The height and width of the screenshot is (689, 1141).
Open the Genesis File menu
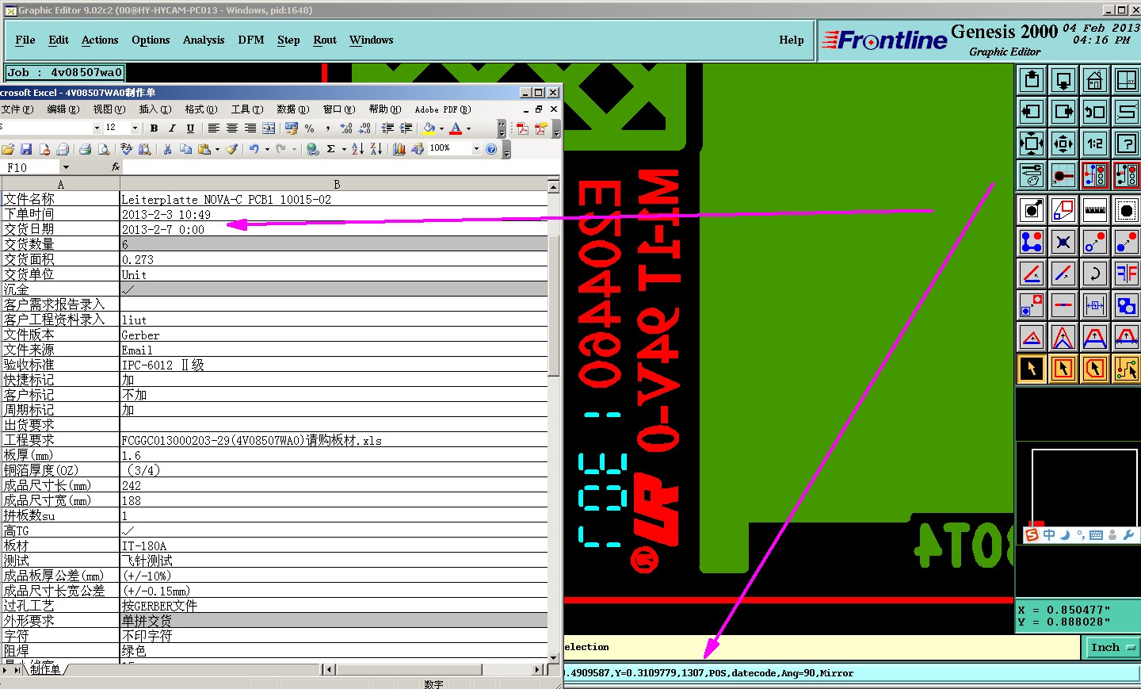click(25, 40)
